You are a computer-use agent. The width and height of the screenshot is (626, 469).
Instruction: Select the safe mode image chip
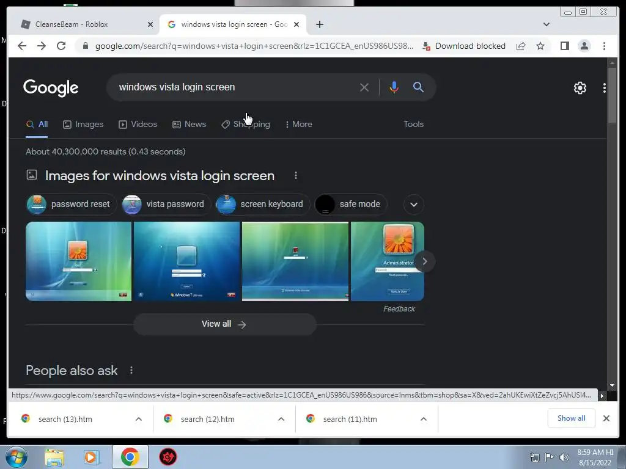click(x=350, y=204)
